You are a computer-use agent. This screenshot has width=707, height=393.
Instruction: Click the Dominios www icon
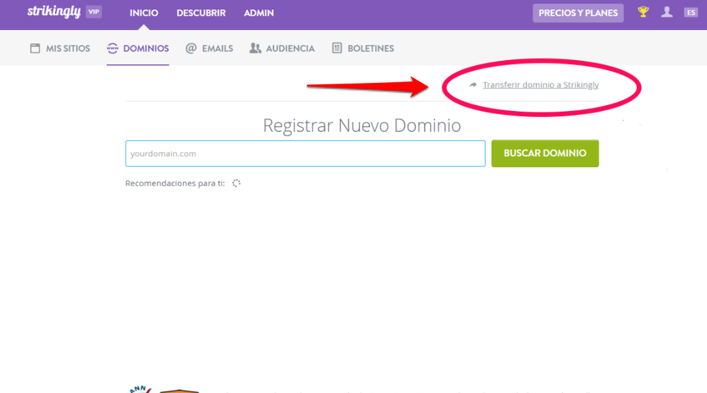click(112, 48)
